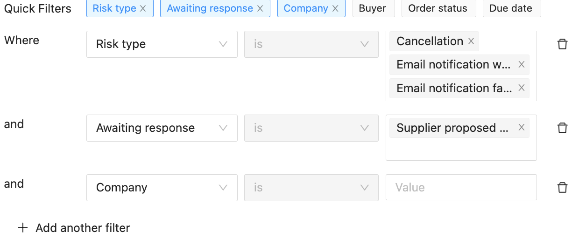Remove Awaiting response quick filter chip
The width and height of the screenshot is (579, 245).
tap(260, 8)
